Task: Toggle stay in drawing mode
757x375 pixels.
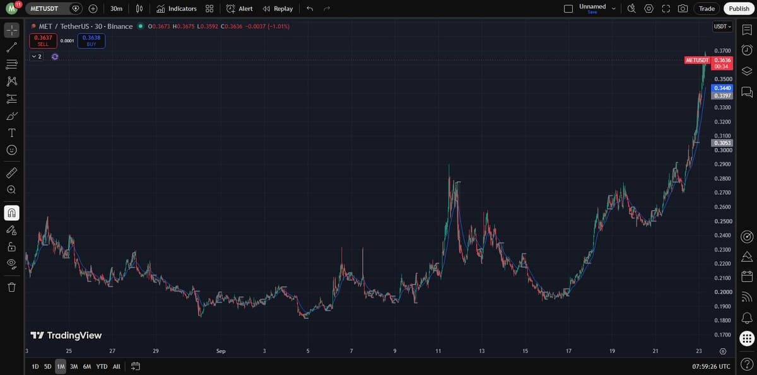Action: point(11,230)
